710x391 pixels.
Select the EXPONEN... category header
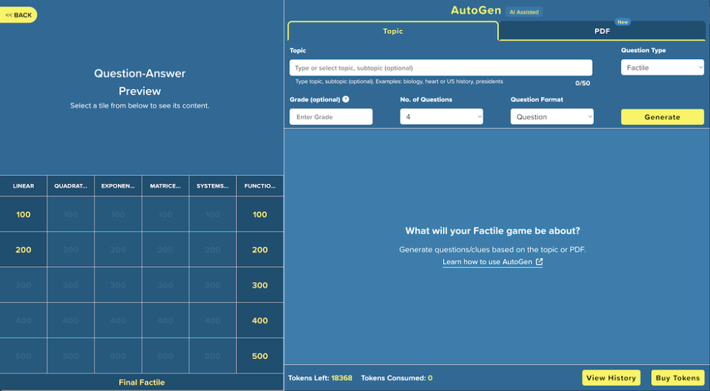tap(118, 186)
